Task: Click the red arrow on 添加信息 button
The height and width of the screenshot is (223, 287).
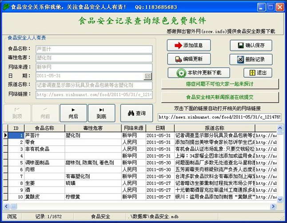Action: point(178,45)
